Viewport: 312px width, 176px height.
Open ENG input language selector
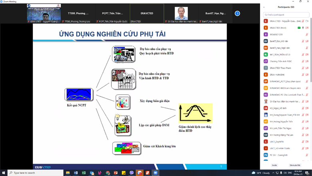pyautogui.click(x=290, y=173)
